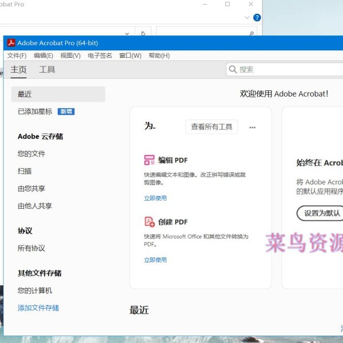Click the 查看所有工具 button

[212, 127]
